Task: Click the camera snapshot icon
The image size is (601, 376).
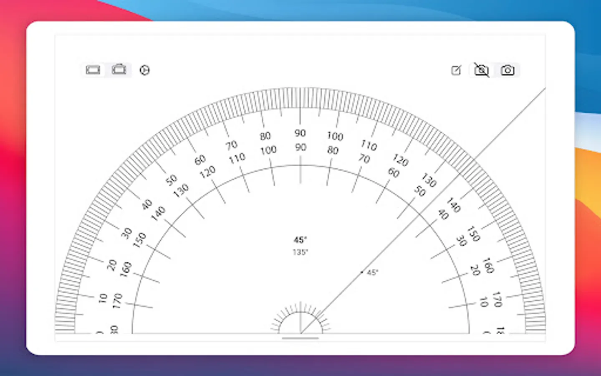Action: (508, 70)
